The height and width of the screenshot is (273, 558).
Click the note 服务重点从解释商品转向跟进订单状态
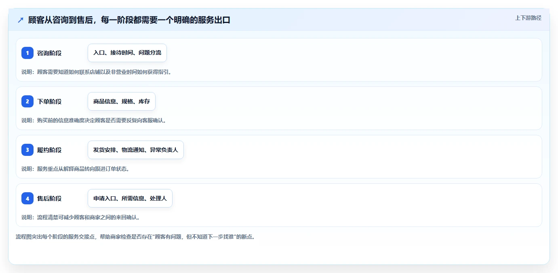(76, 169)
